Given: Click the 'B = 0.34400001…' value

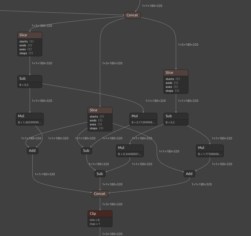Looking at the screenshot, I should coord(130,154).
